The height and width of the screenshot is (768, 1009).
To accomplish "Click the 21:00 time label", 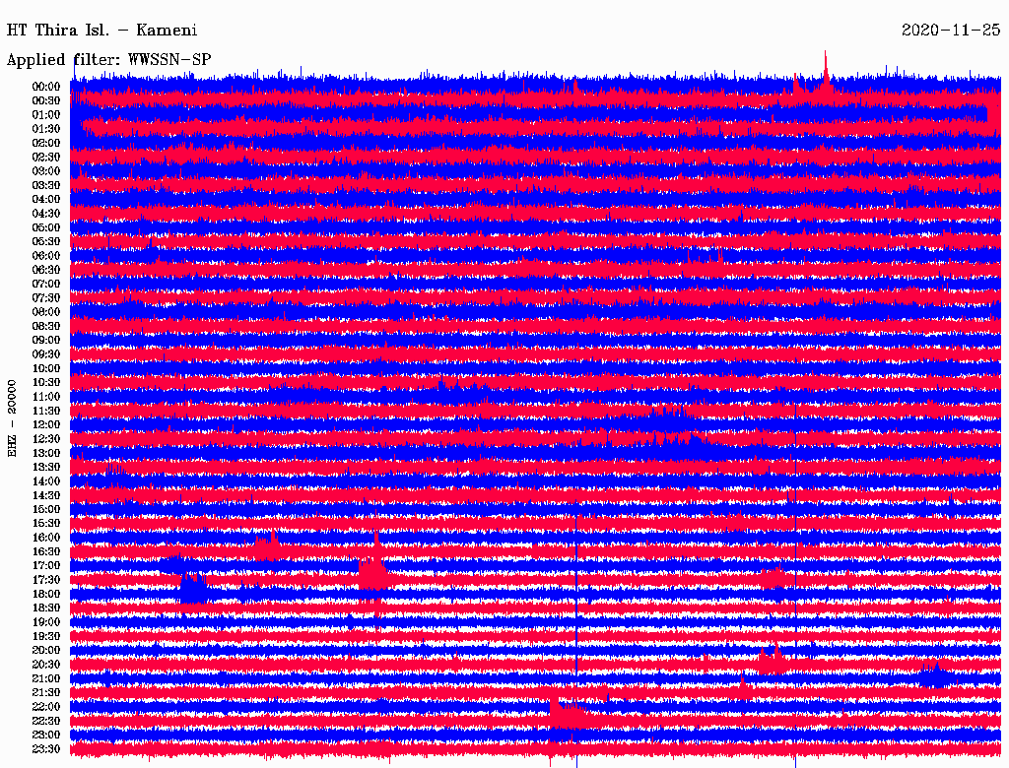I will (x=46, y=678).
